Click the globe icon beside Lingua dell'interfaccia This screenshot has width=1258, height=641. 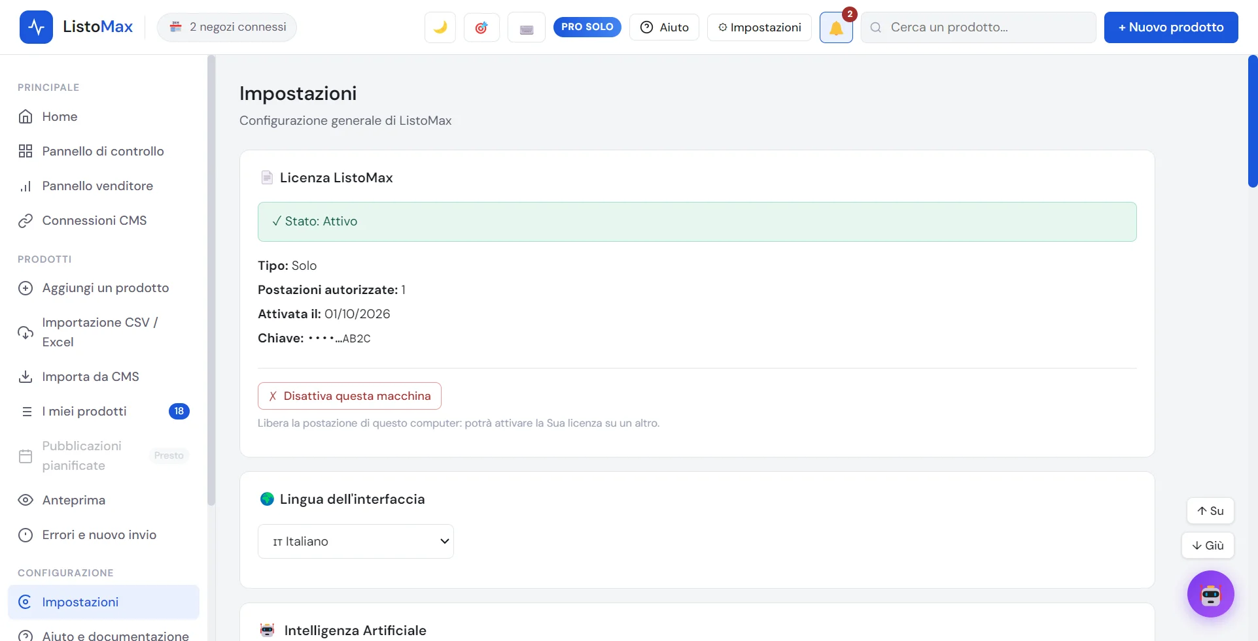click(267, 499)
